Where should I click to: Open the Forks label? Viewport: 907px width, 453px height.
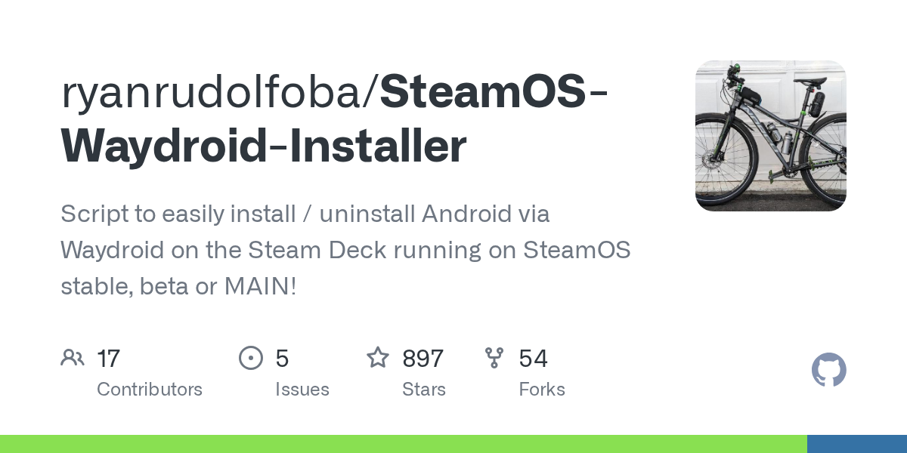542,390
